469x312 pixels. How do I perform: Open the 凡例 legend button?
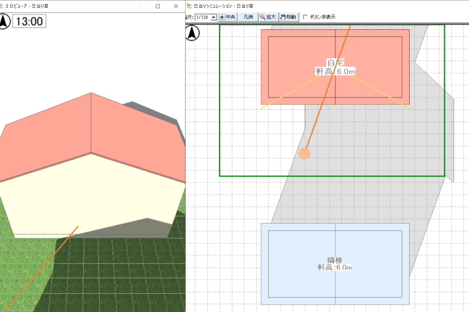click(248, 18)
